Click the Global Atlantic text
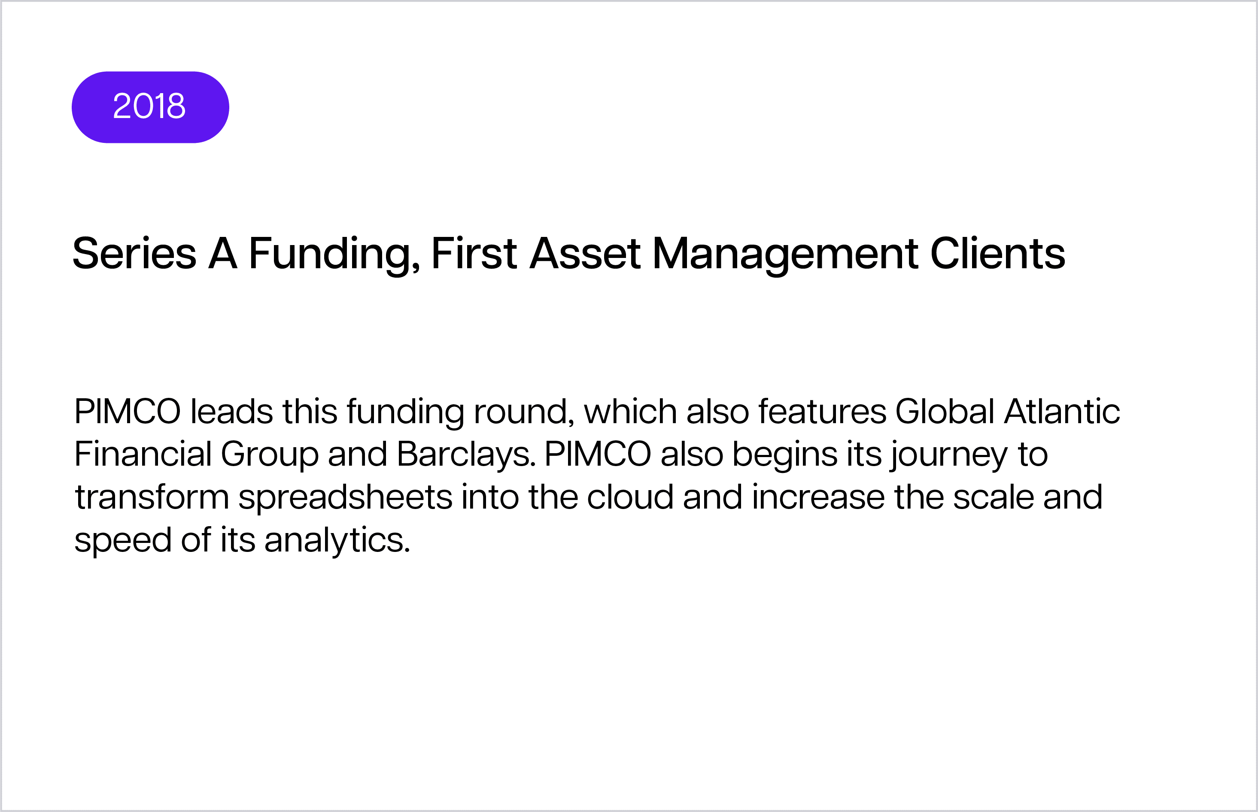This screenshot has width=1258, height=812. point(1007,411)
